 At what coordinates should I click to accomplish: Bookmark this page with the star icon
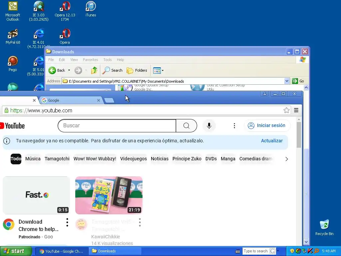click(286, 110)
